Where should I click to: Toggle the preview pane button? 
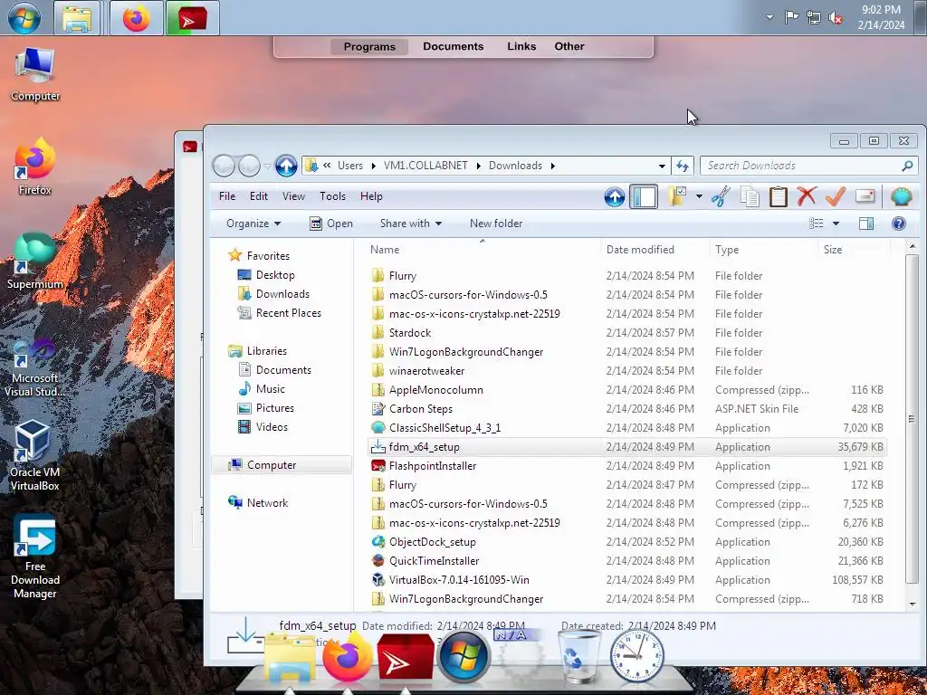[x=866, y=224]
